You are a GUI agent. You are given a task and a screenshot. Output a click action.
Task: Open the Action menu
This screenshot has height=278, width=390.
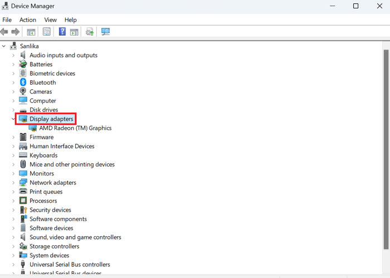pos(28,20)
